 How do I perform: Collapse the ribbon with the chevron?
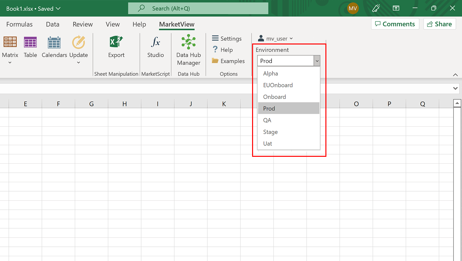[455, 75]
